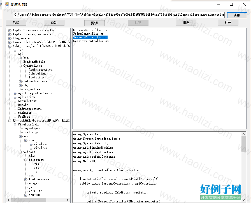
Task: Expand the font-awesome folder node
Action: point(25,179)
